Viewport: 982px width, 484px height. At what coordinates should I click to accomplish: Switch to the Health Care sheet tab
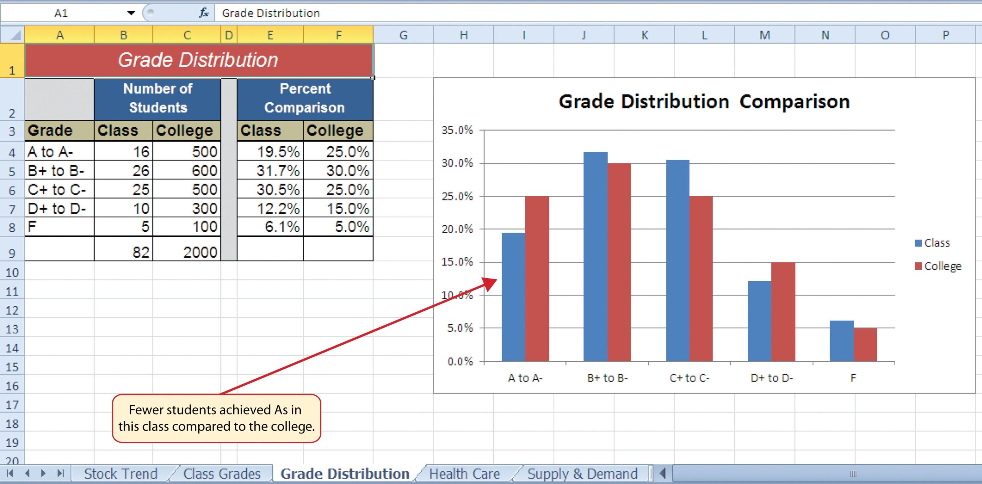(x=465, y=474)
